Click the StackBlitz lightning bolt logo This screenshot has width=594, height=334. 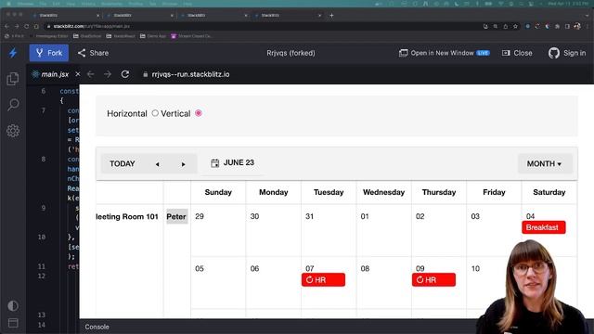pos(13,53)
